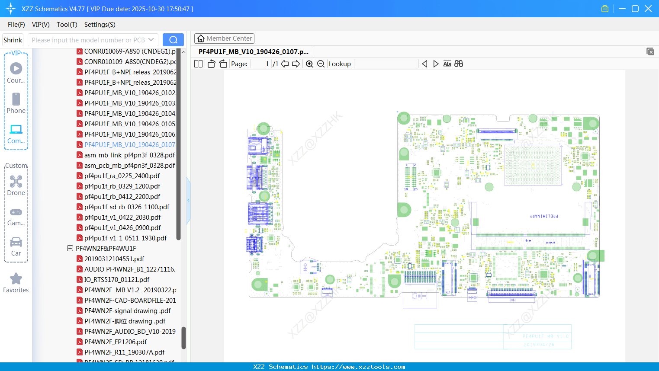The width and height of the screenshot is (659, 371).
Task: Zoom out of the schematic
Action: click(321, 64)
